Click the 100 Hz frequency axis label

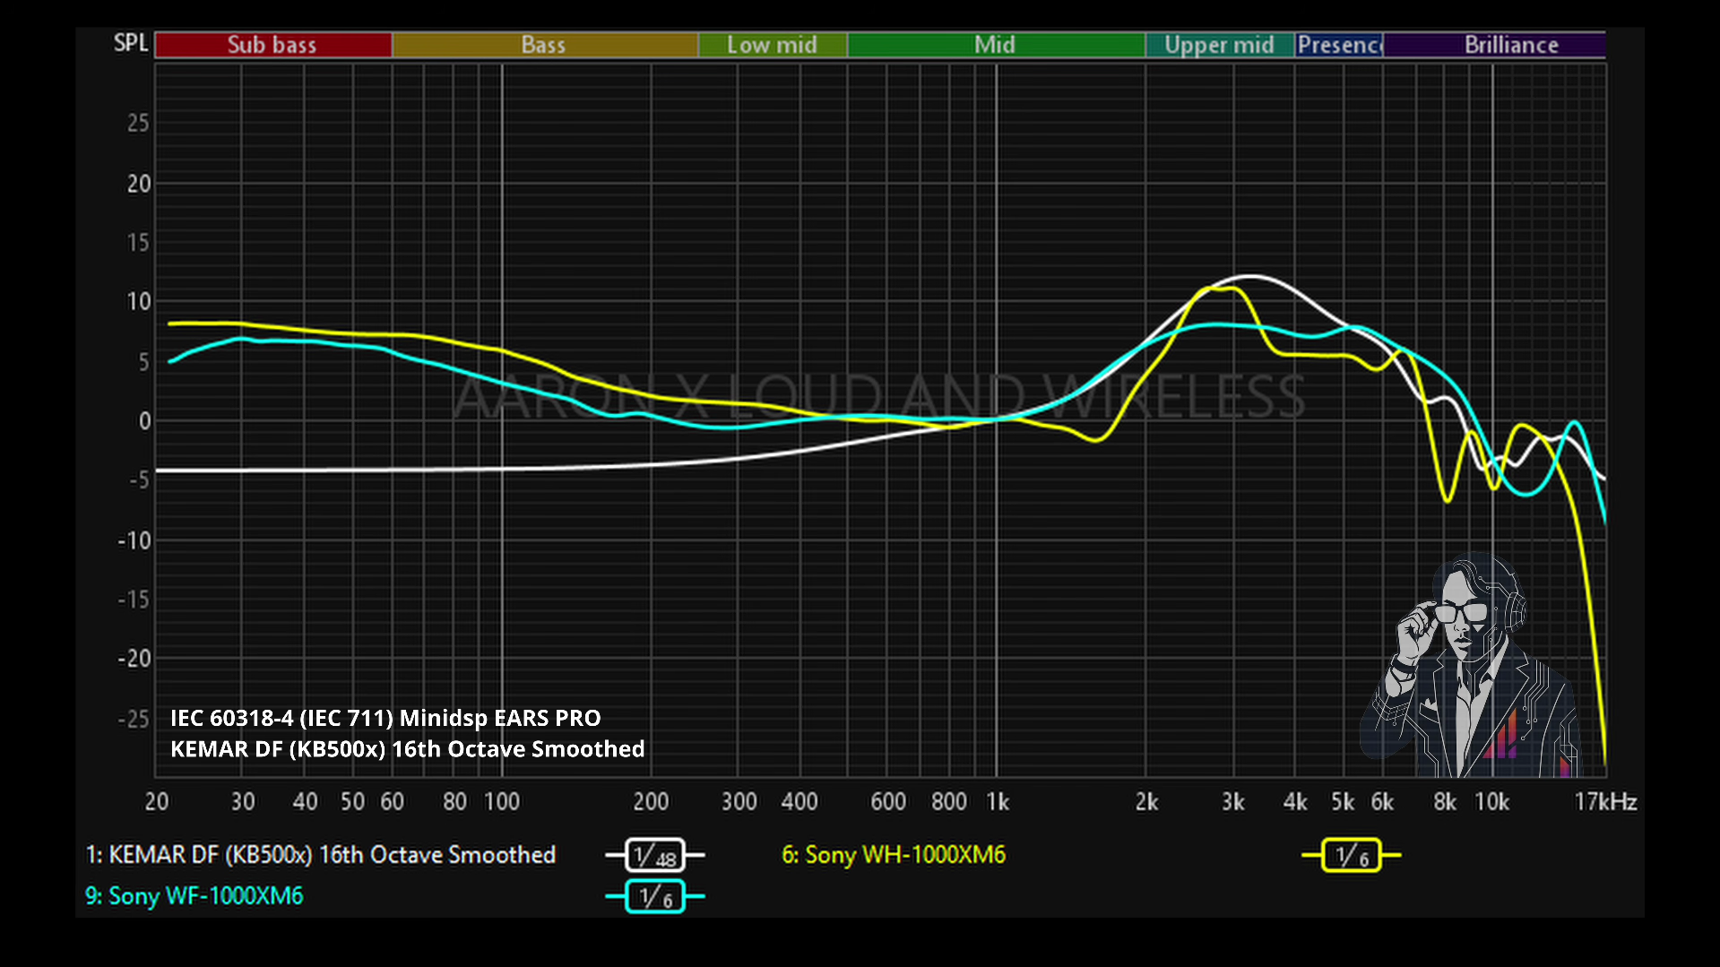coord(502,801)
